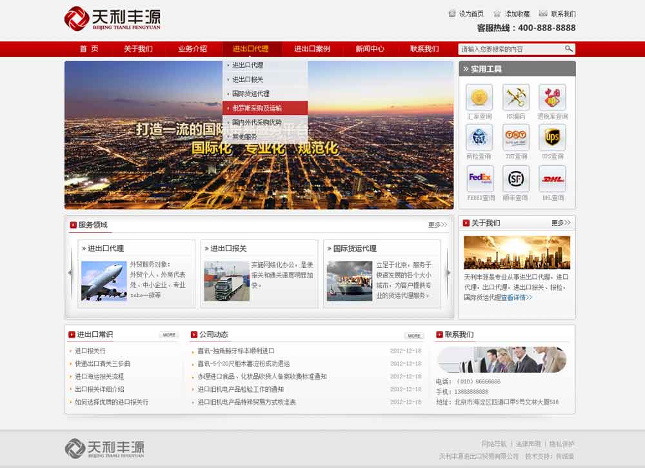Image resolution: width=645 pixels, height=468 pixels.
Task: Open the DHL查询 tracking icon
Action: tap(552, 178)
